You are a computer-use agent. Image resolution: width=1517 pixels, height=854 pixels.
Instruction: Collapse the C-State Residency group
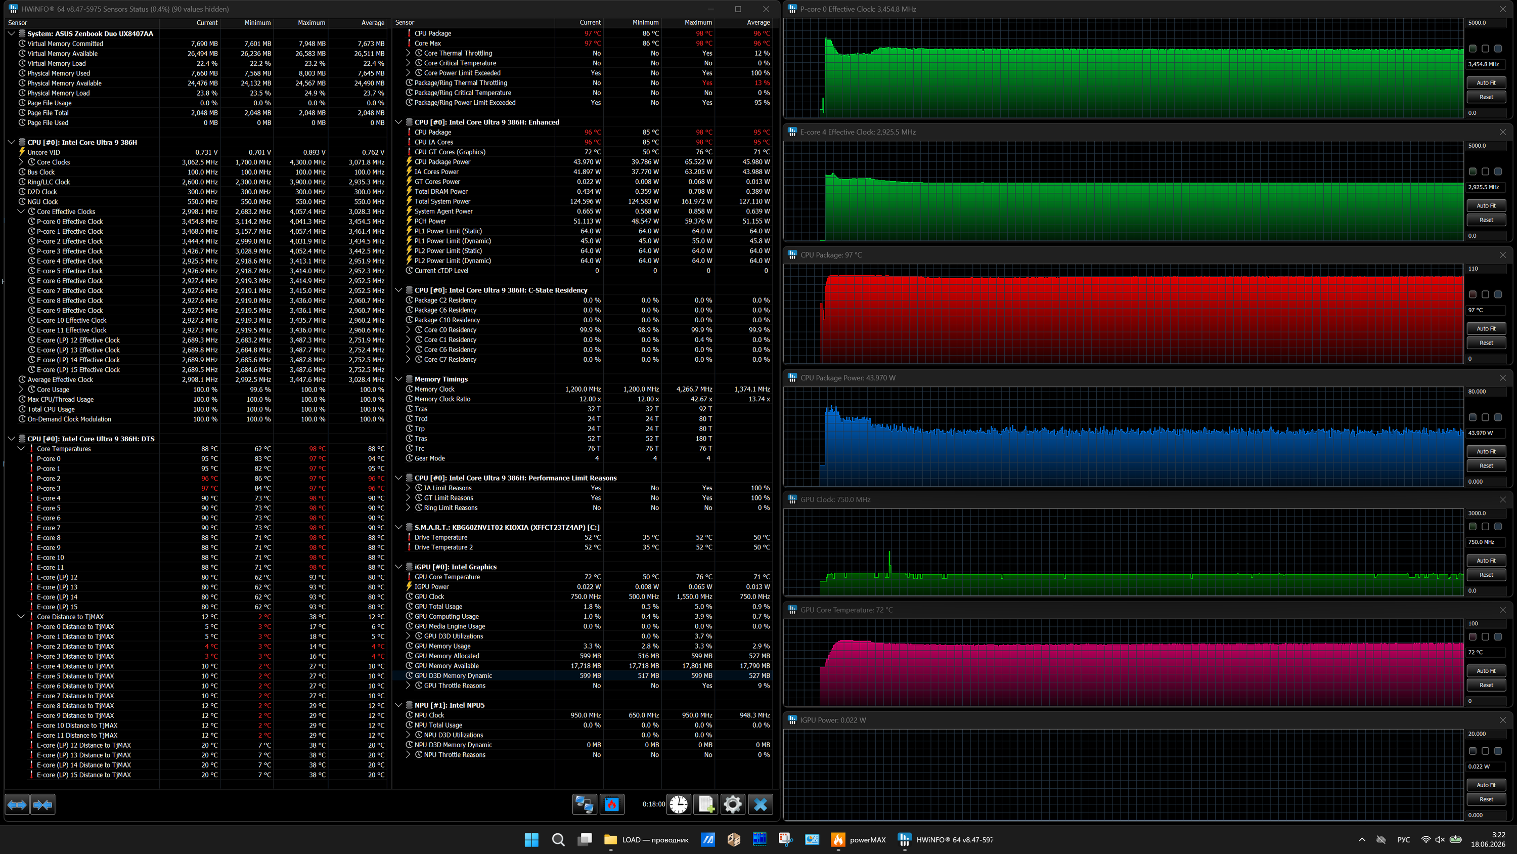pyautogui.click(x=398, y=290)
